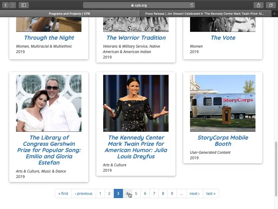Go to pagination page 1
The image size is (278, 209).
pyautogui.click(x=100, y=193)
